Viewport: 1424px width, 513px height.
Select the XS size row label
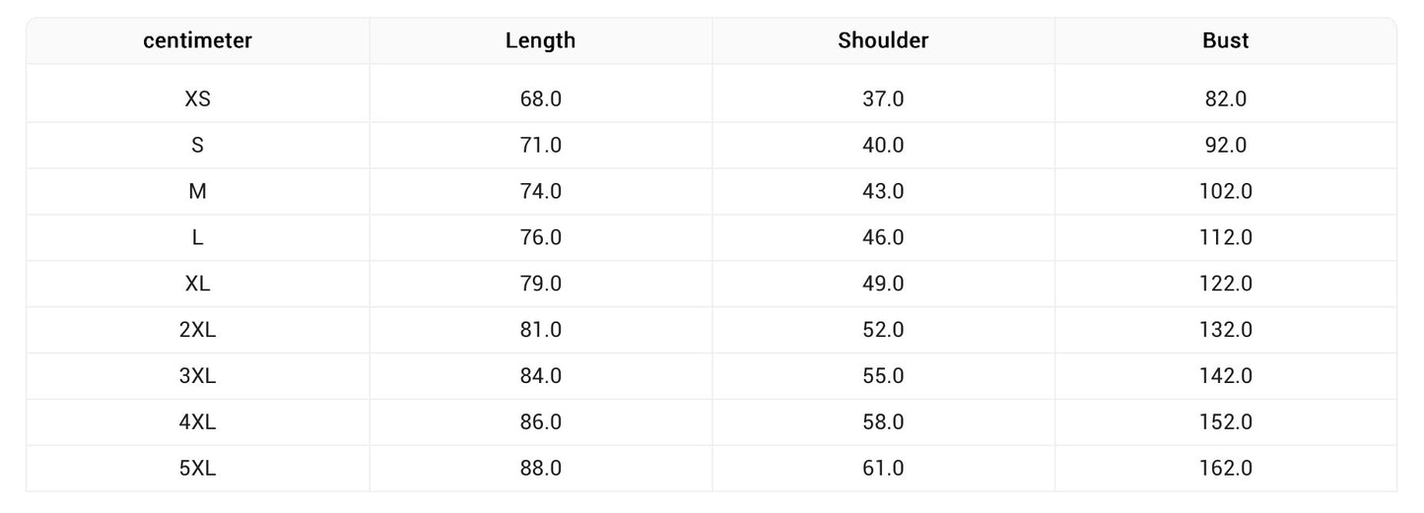point(197,98)
